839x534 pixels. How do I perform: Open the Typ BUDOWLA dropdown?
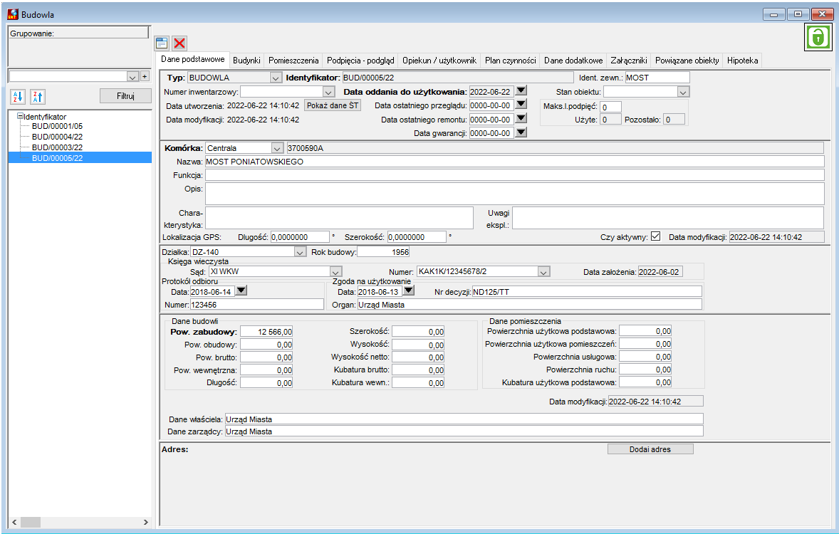coord(276,78)
